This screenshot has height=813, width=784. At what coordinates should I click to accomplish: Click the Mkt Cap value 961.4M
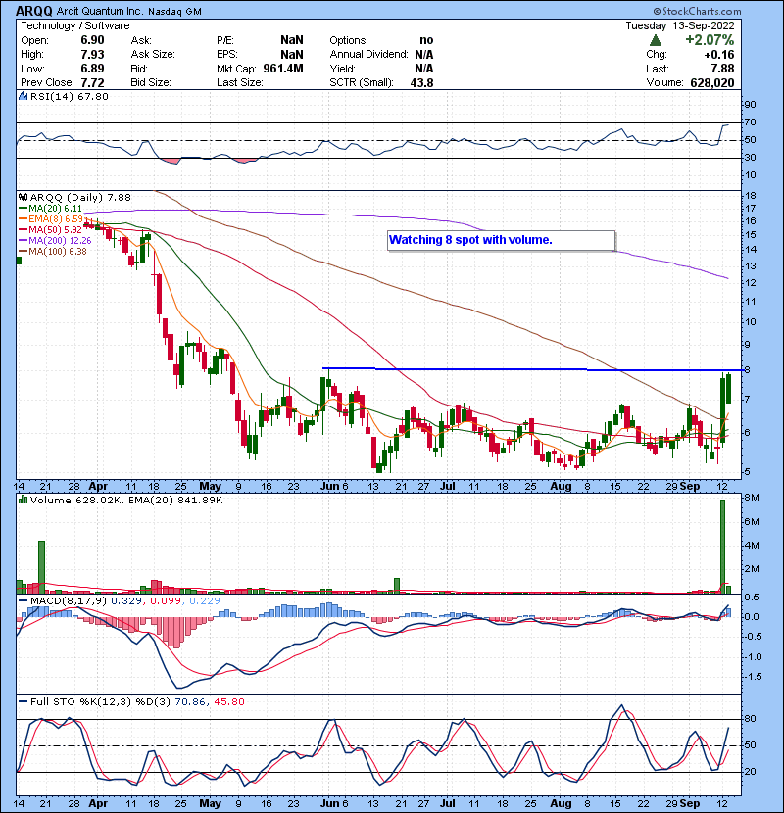pos(283,69)
